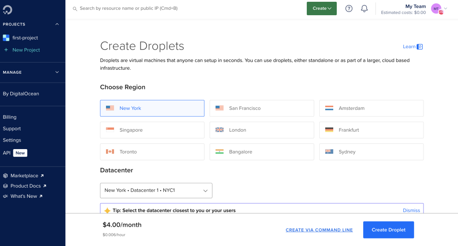This screenshot has width=458, height=246.
Task: Open Marketplace from the sidebar
Action: coord(23,175)
